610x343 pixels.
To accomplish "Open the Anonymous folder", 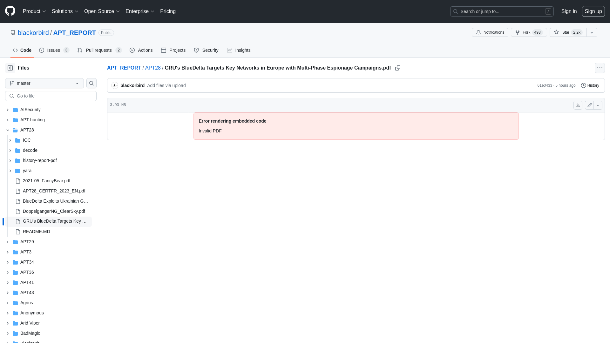I will pyautogui.click(x=32, y=313).
